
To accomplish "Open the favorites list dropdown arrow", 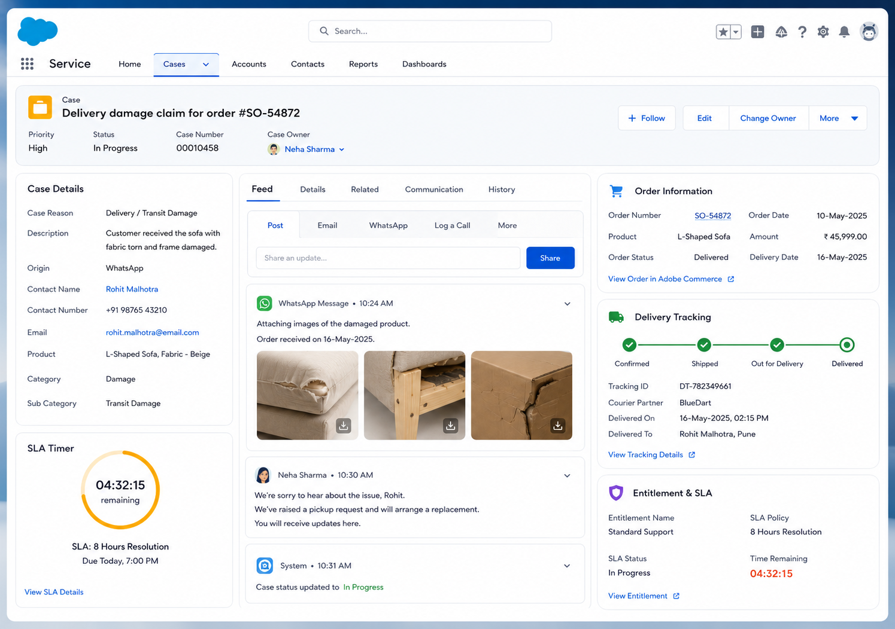I will 736,32.
